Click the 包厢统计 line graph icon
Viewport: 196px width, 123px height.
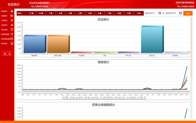pos(12,16)
